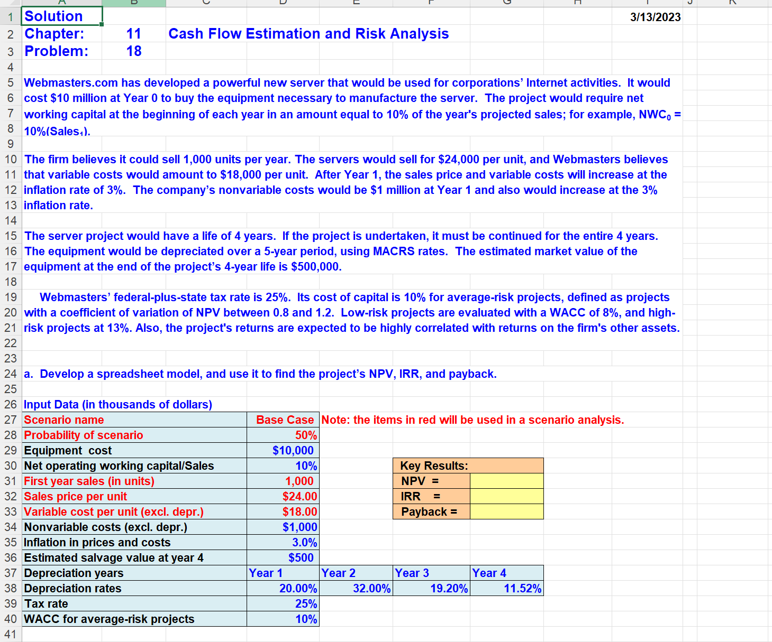Select row 27 header to highlight the row
The height and width of the screenshot is (642, 772).
[x=10, y=420]
